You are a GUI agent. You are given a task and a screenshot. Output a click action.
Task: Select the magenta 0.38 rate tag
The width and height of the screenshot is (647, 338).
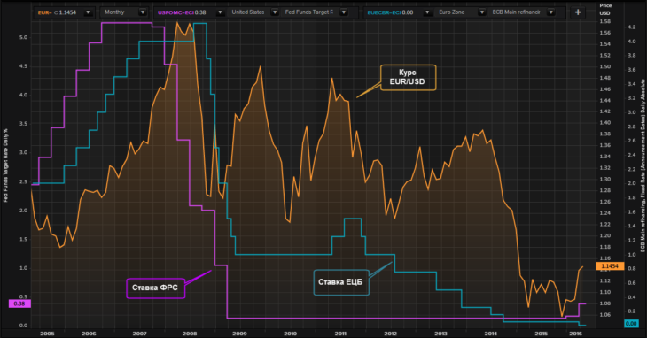[x=19, y=303]
